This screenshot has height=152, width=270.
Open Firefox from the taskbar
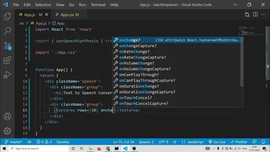click(x=99, y=148)
